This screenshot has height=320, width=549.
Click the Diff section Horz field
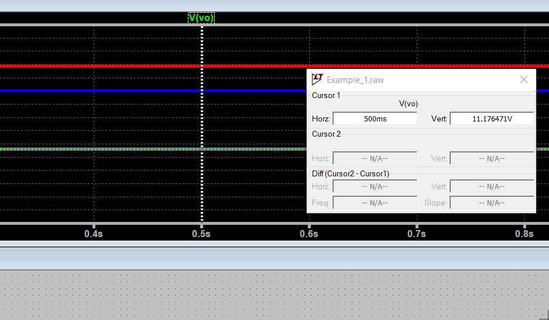click(375, 186)
